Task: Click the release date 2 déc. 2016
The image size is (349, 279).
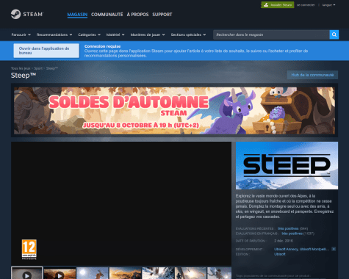Action: pos(284,241)
